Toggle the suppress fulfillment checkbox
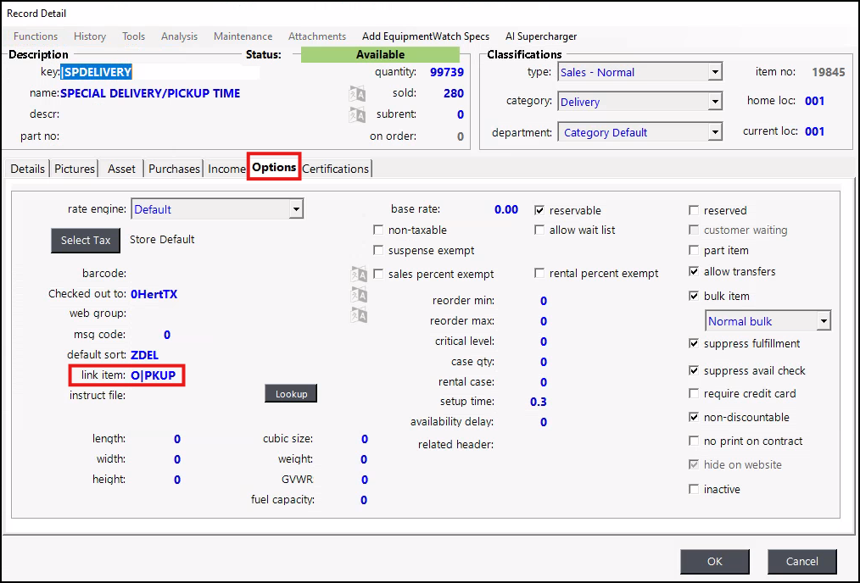860x583 pixels. [695, 344]
